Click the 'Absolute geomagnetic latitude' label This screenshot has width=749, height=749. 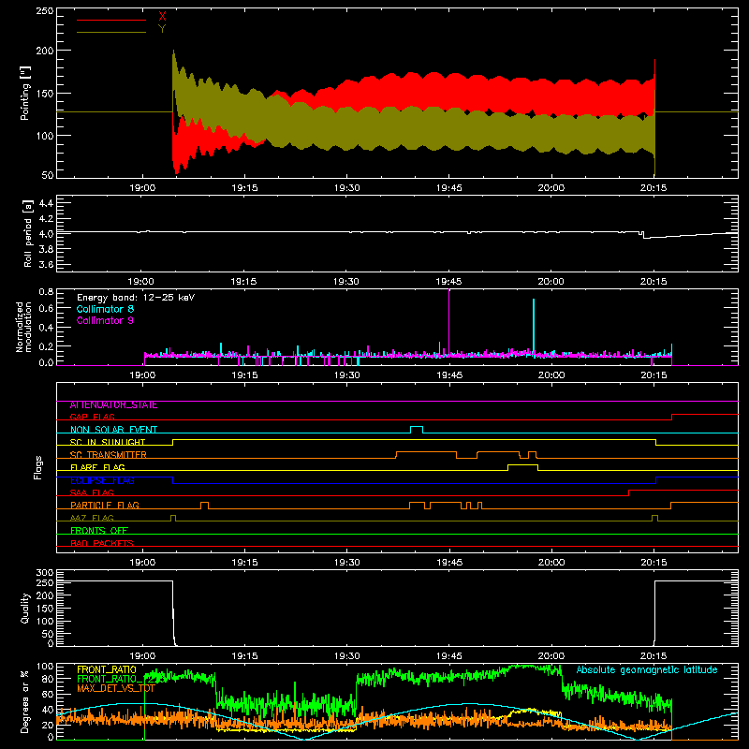647,669
